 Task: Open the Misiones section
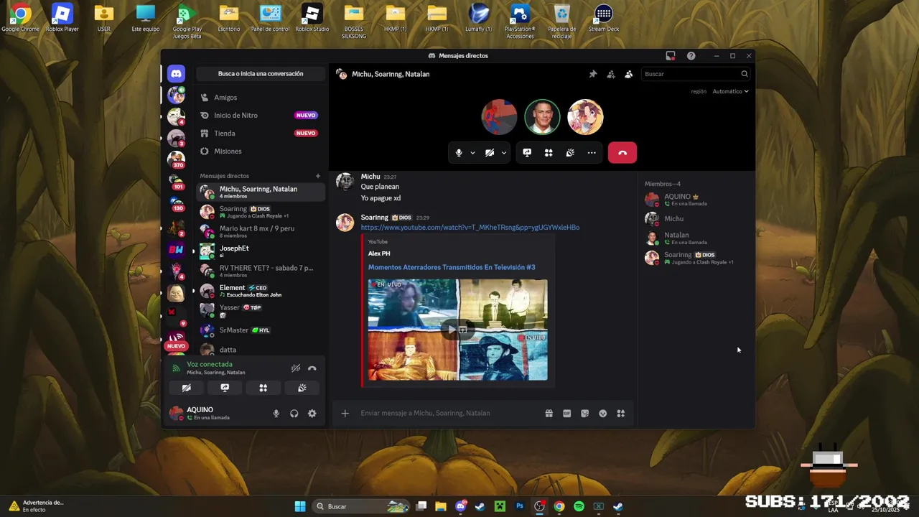[x=261, y=151]
